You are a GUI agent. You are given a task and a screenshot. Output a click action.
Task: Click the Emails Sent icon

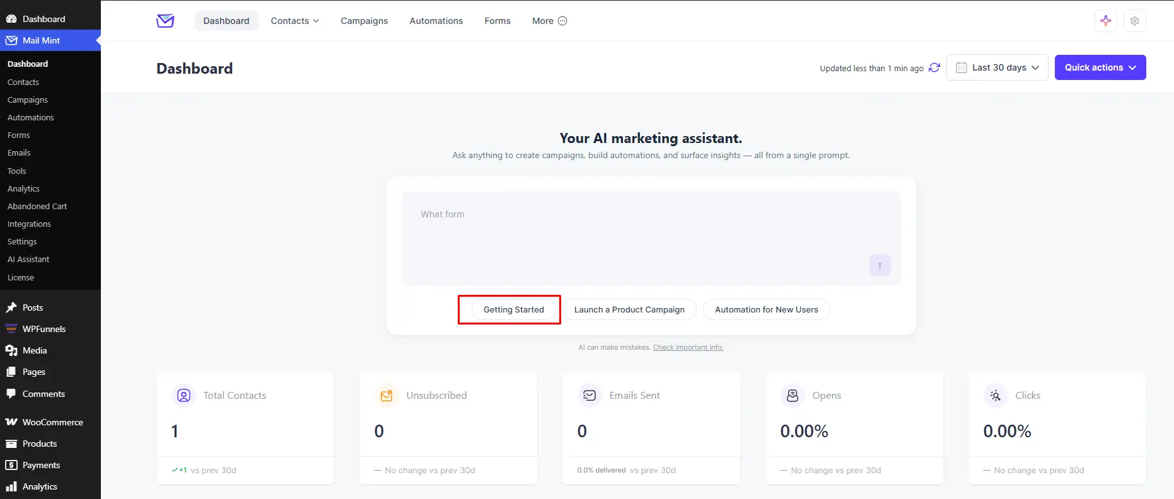pos(590,395)
